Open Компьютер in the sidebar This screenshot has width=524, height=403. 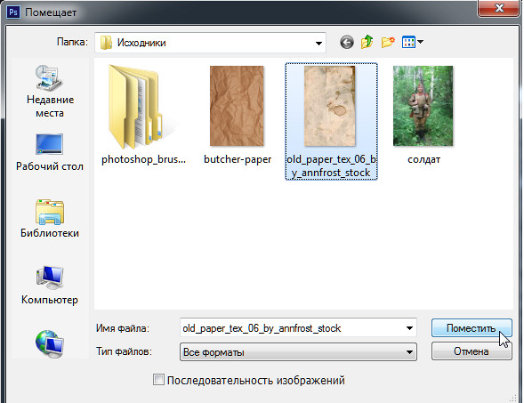50,285
